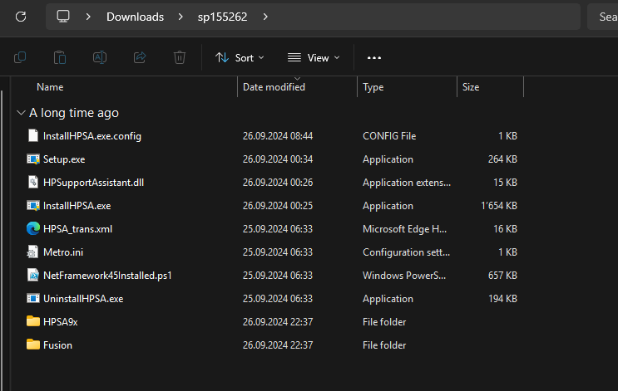Expand chevron after Downloads breadcrumb
Viewport: 618px width, 391px height.
coord(180,17)
